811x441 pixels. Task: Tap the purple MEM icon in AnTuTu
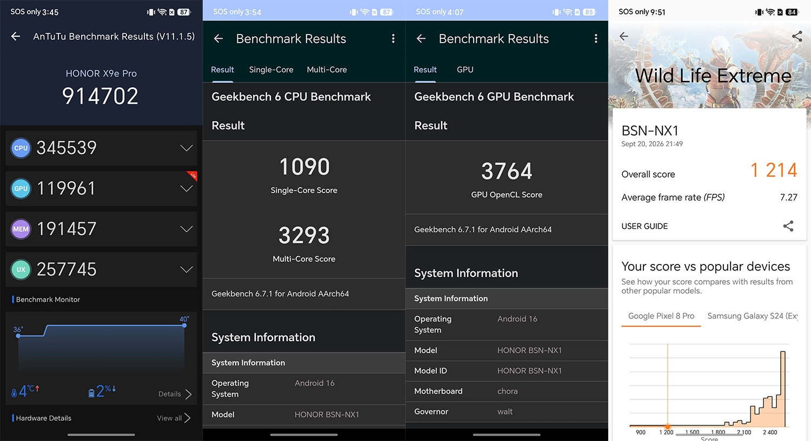pos(21,229)
